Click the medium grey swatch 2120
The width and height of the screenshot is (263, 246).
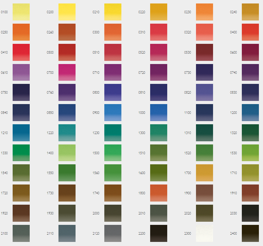(x=113, y=233)
